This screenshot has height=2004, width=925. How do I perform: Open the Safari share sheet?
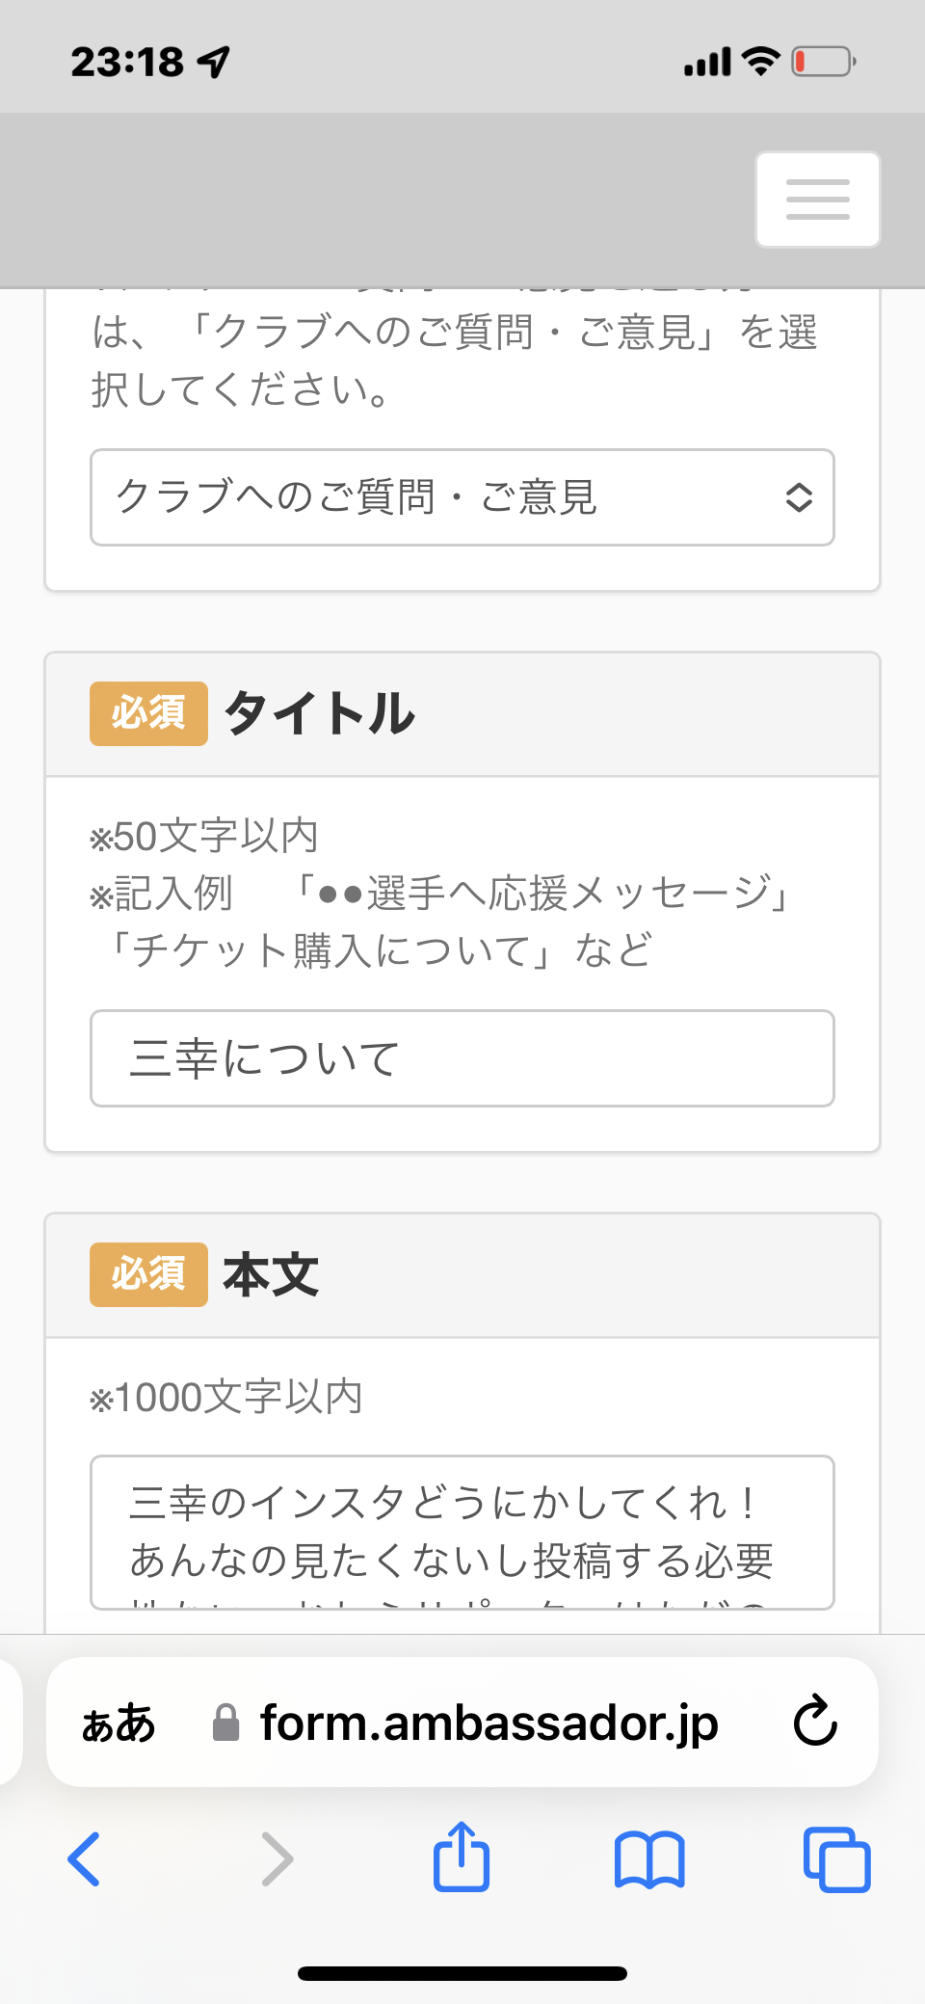(462, 1857)
